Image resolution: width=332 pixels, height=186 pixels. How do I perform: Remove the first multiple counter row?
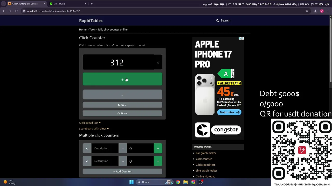(87, 149)
